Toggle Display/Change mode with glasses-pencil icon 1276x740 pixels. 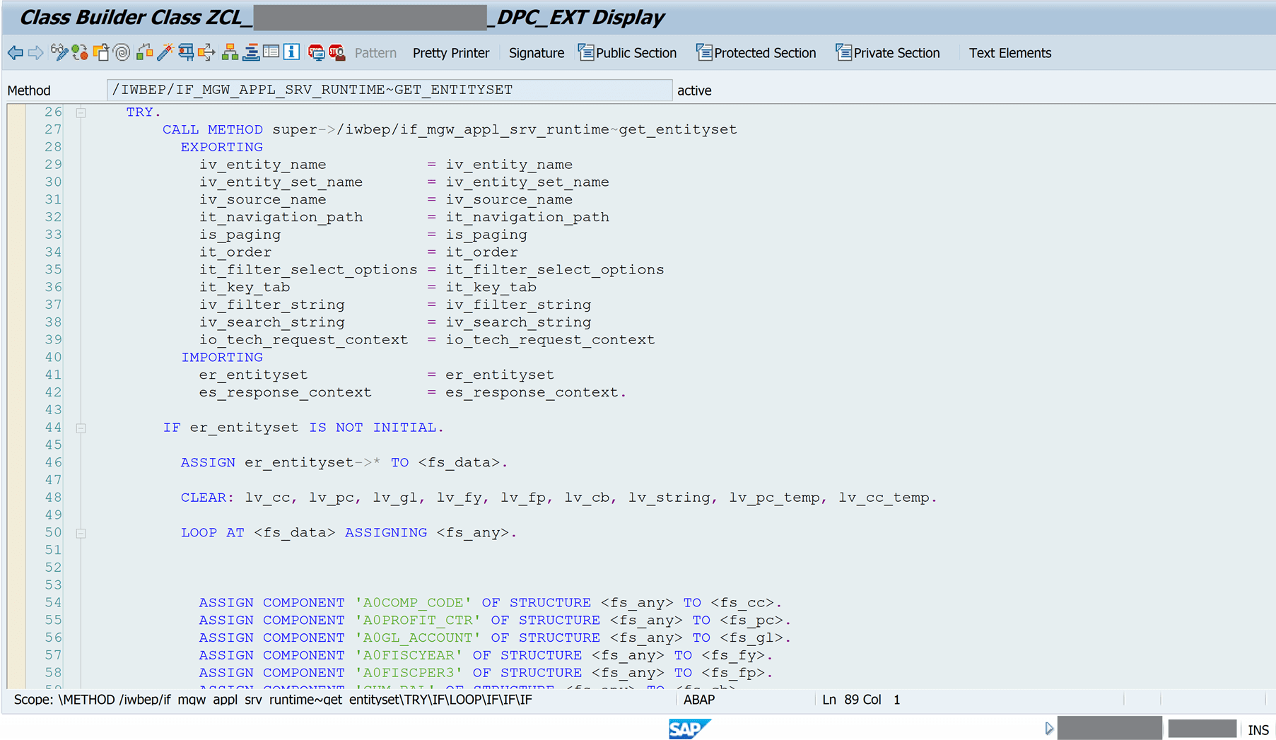coord(59,52)
